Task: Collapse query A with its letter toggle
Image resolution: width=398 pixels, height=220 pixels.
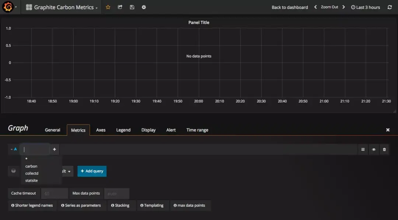Action: click(x=14, y=149)
